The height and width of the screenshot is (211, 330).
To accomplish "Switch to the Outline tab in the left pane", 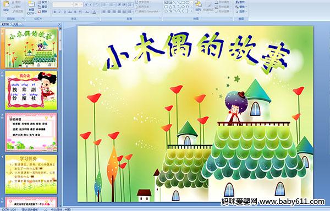I will pyautogui.click(x=15, y=24).
